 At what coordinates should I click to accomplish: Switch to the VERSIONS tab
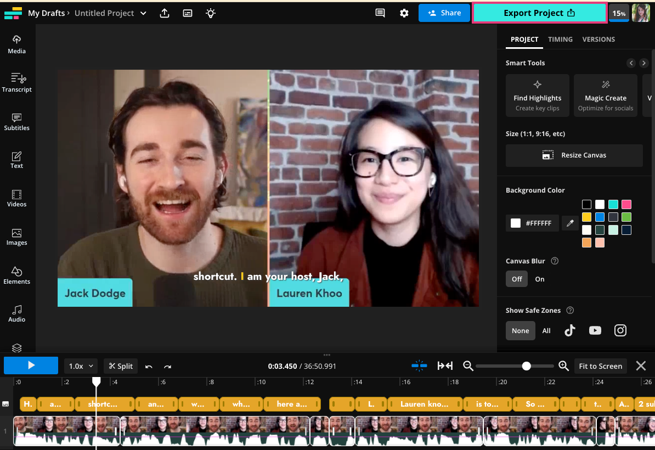coord(598,39)
